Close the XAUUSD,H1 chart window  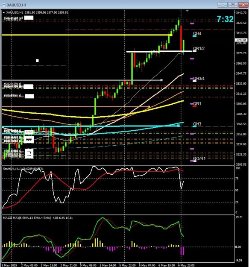(243, 5)
